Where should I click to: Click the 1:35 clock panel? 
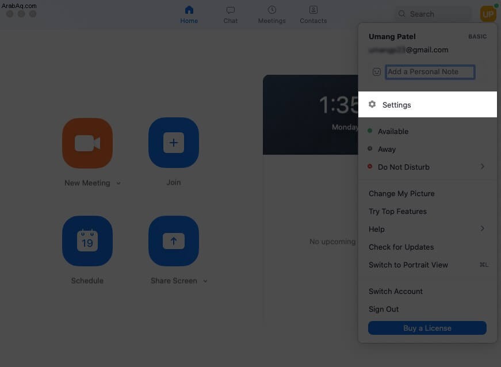310,114
